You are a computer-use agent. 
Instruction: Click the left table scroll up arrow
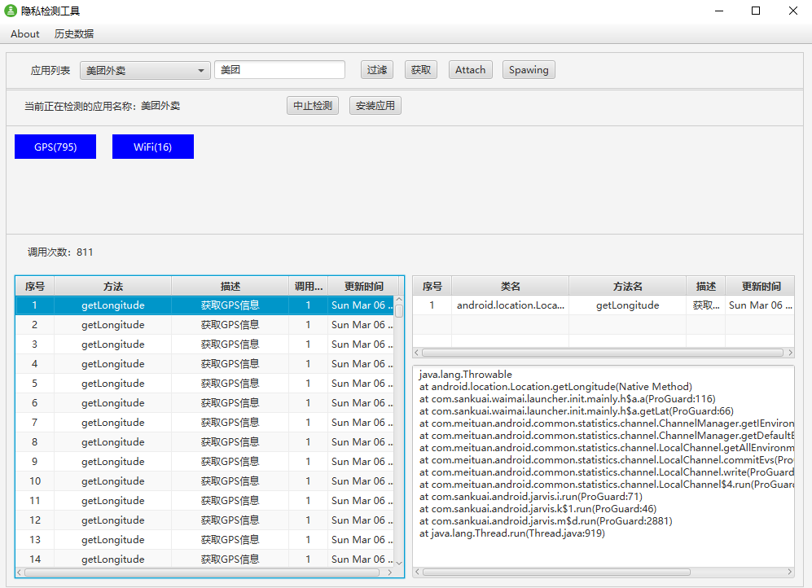(x=399, y=300)
